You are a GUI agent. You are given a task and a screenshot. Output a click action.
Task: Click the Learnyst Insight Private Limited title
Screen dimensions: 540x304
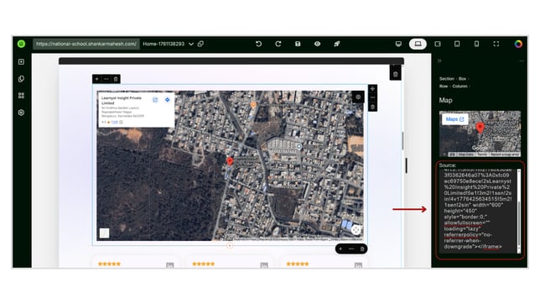[x=122, y=101]
